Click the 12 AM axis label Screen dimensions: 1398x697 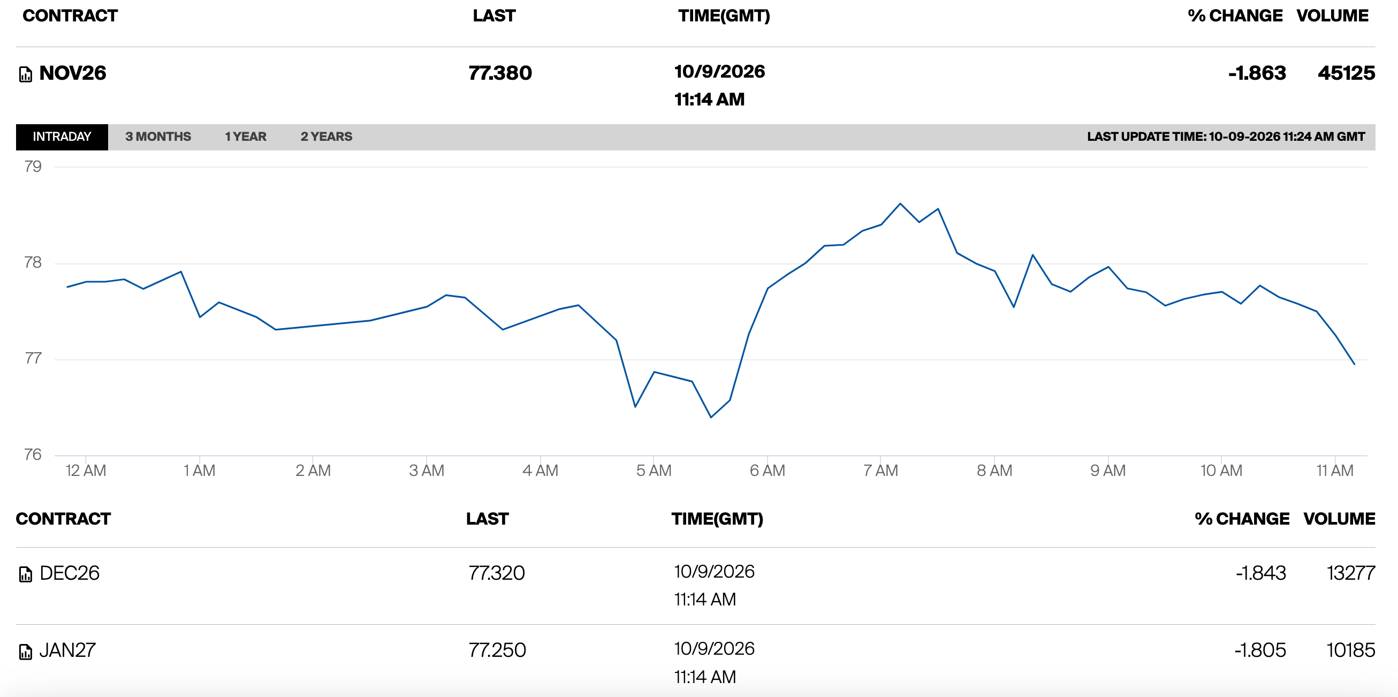86,471
